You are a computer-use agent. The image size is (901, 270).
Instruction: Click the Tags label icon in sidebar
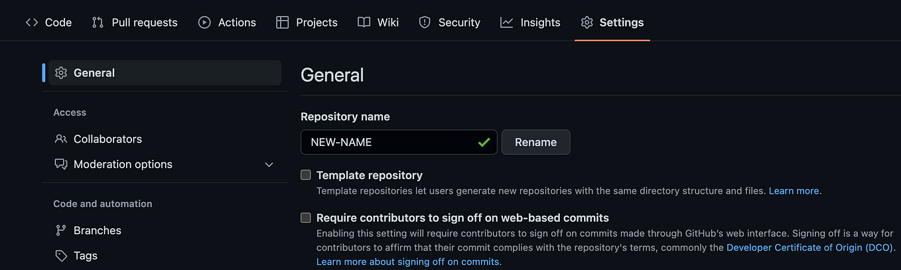tap(61, 255)
